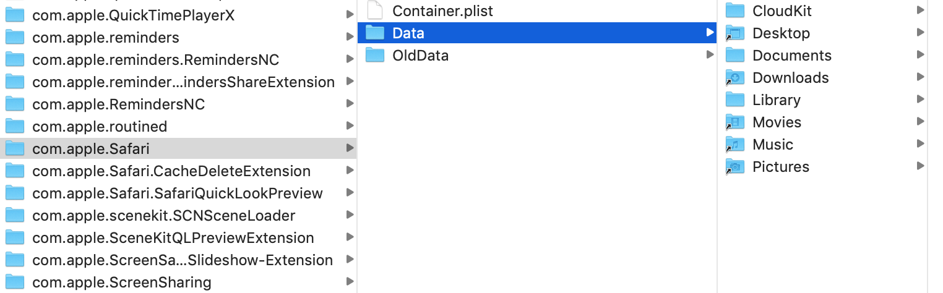Select com.apple.Safari.CacheDeleteExtension folder
The width and height of the screenshot is (943, 293).
click(171, 171)
